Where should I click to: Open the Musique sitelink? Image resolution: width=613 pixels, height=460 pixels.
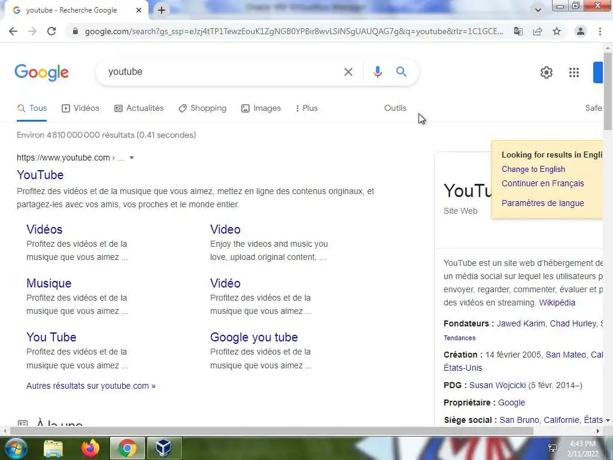[x=49, y=283]
